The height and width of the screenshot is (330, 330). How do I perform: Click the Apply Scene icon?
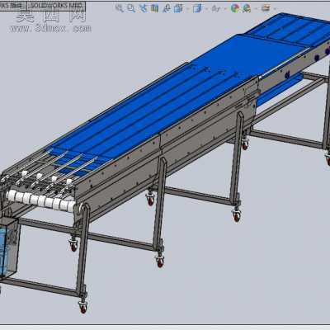tap(247, 8)
